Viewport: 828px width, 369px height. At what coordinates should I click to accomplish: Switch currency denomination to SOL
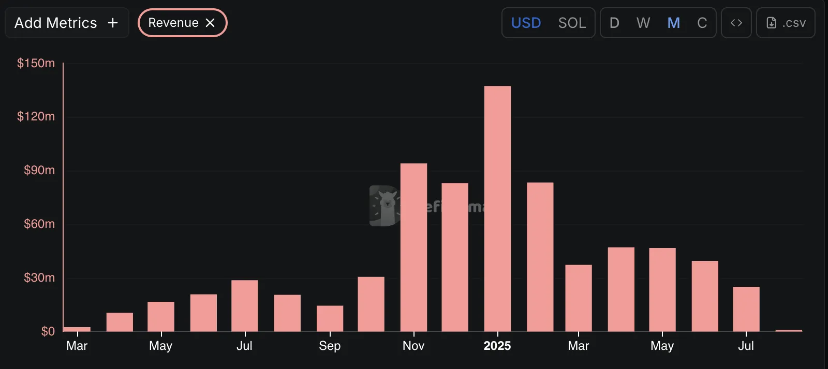[572, 23]
